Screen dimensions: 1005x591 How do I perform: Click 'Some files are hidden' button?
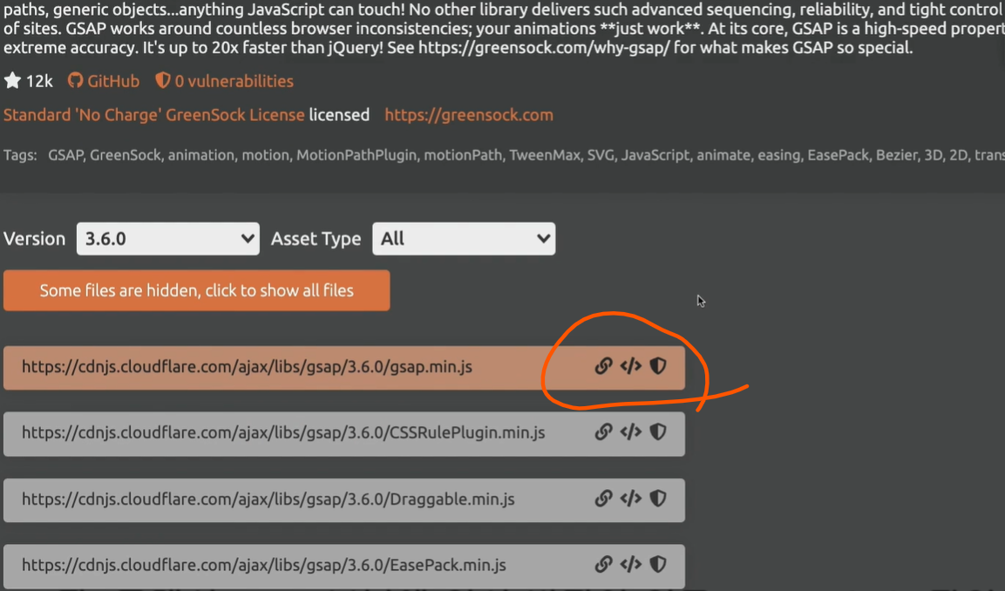[197, 290]
